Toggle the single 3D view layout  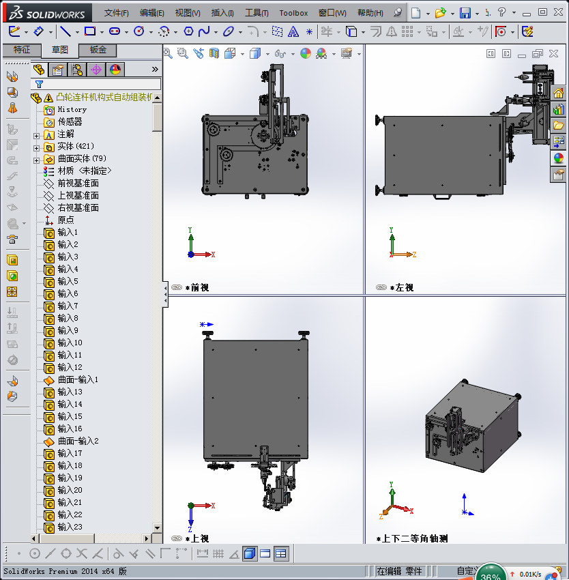pyautogui.click(x=250, y=554)
